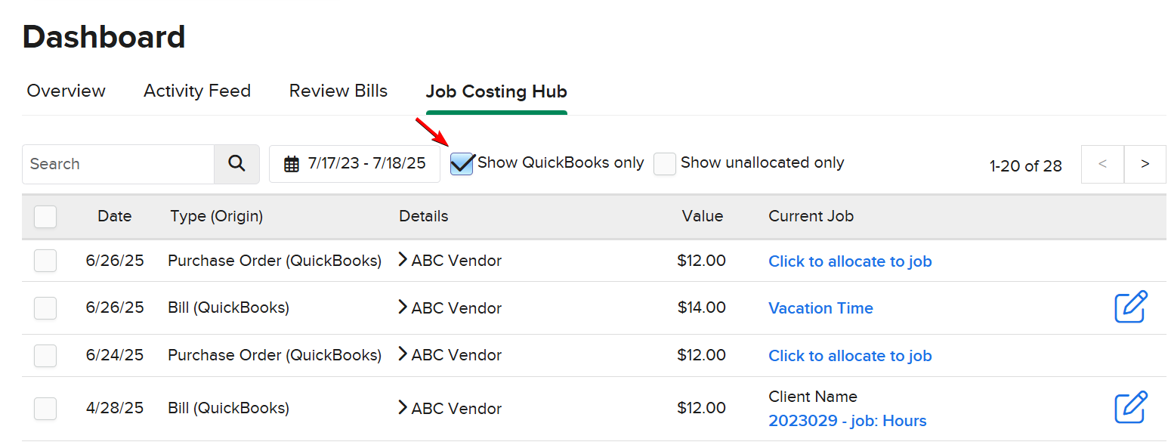Viewport: 1168px width, 445px height.
Task: Click the edit pencil icon on the 4/28/25 bill
Action: pos(1130,408)
